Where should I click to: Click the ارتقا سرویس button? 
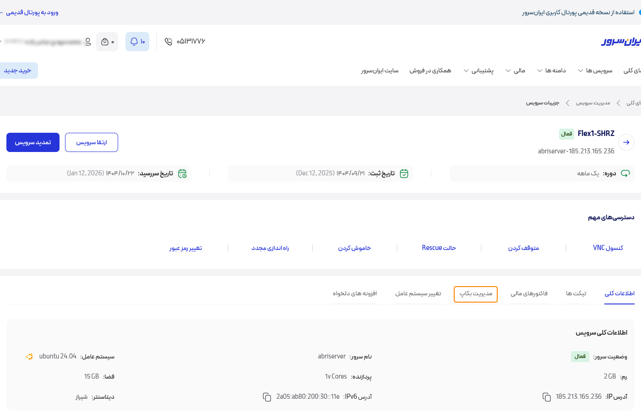click(91, 142)
